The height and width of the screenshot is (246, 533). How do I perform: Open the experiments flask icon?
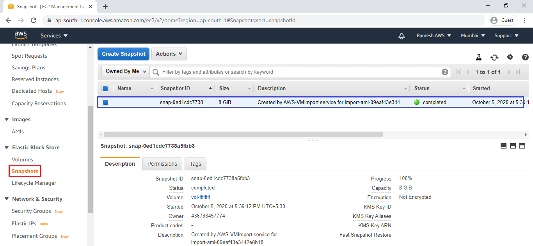[479, 57]
